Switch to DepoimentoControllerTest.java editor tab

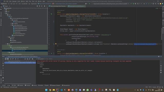76,6
